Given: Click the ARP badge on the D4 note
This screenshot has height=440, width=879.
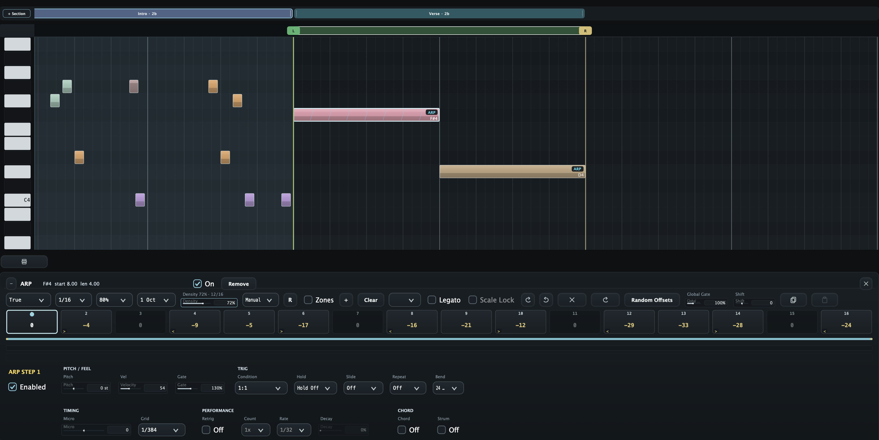Looking at the screenshot, I should (577, 169).
